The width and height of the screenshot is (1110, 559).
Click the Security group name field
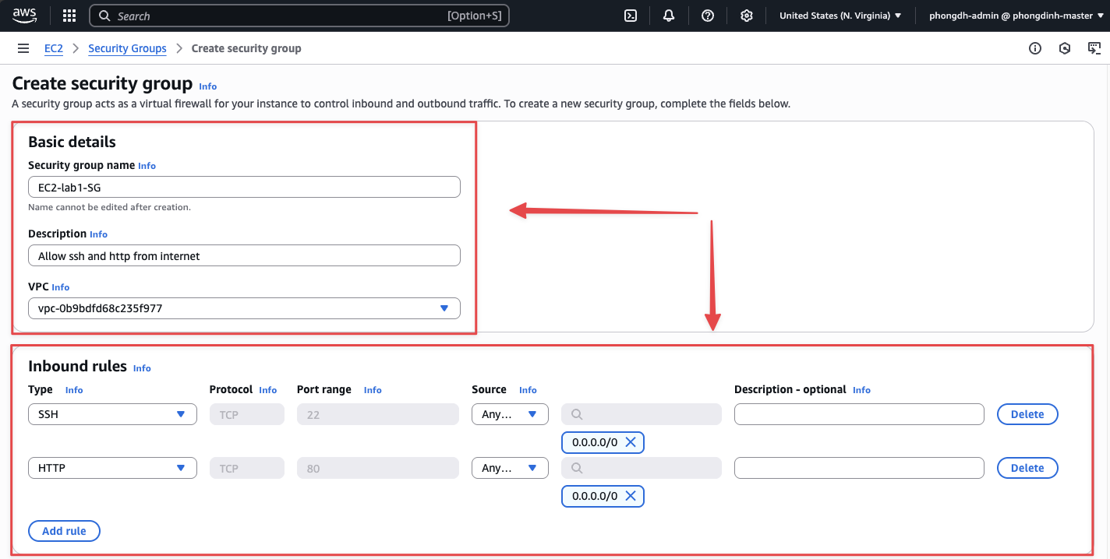coord(244,187)
